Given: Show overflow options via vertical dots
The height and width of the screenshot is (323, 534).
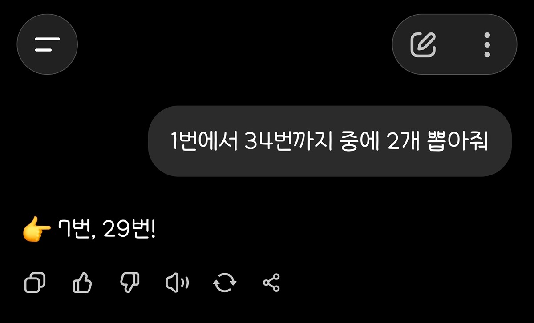Looking at the screenshot, I should pyautogui.click(x=487, y=44).
